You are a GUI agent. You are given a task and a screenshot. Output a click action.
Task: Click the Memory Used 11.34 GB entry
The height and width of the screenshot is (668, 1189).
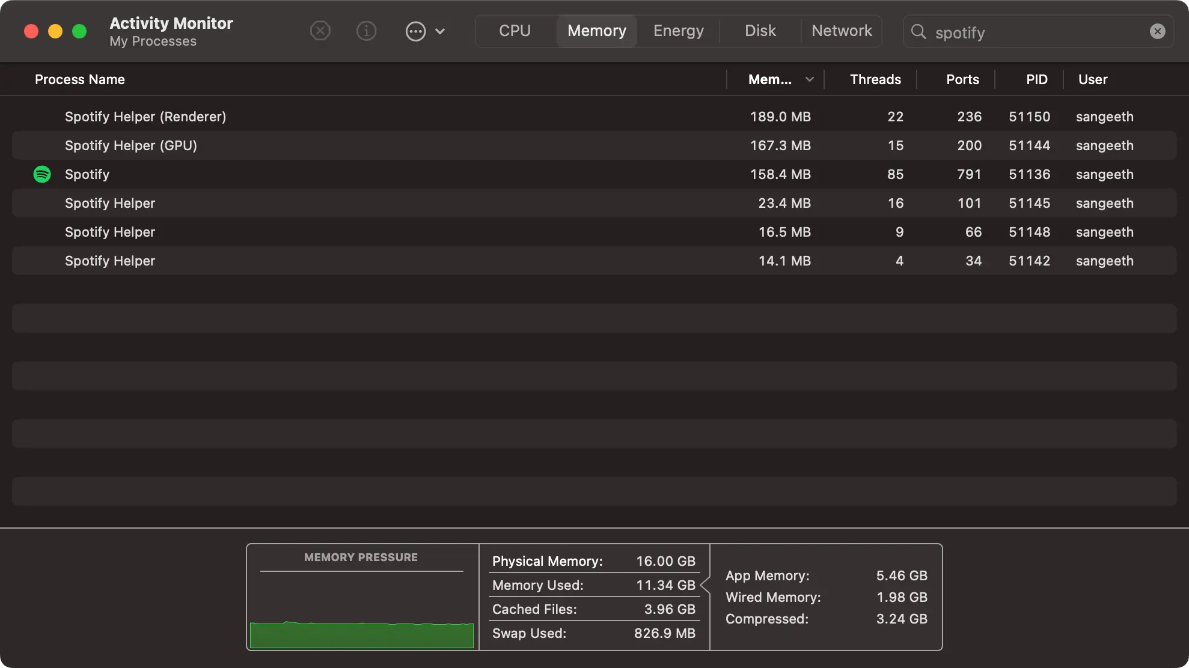[594, 585]
